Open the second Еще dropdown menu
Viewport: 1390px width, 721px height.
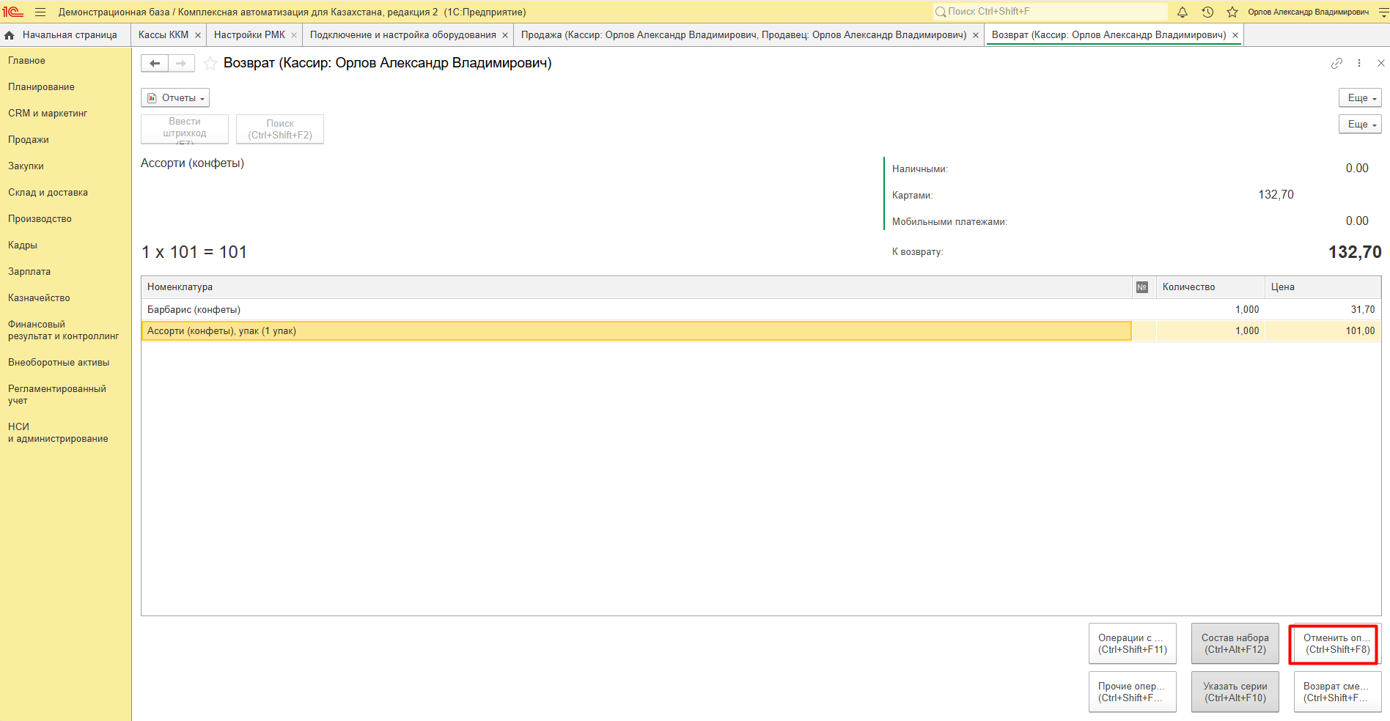[1360, 125]
